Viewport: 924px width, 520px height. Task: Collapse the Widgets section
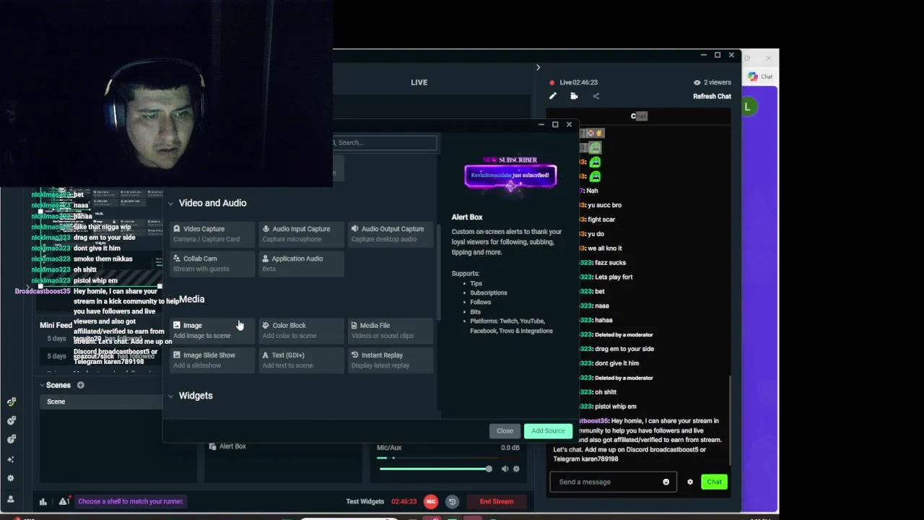pos(171,396)
